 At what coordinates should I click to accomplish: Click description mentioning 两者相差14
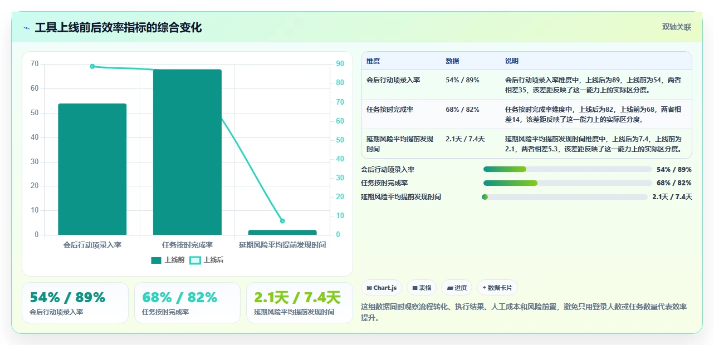pos(593,115)
